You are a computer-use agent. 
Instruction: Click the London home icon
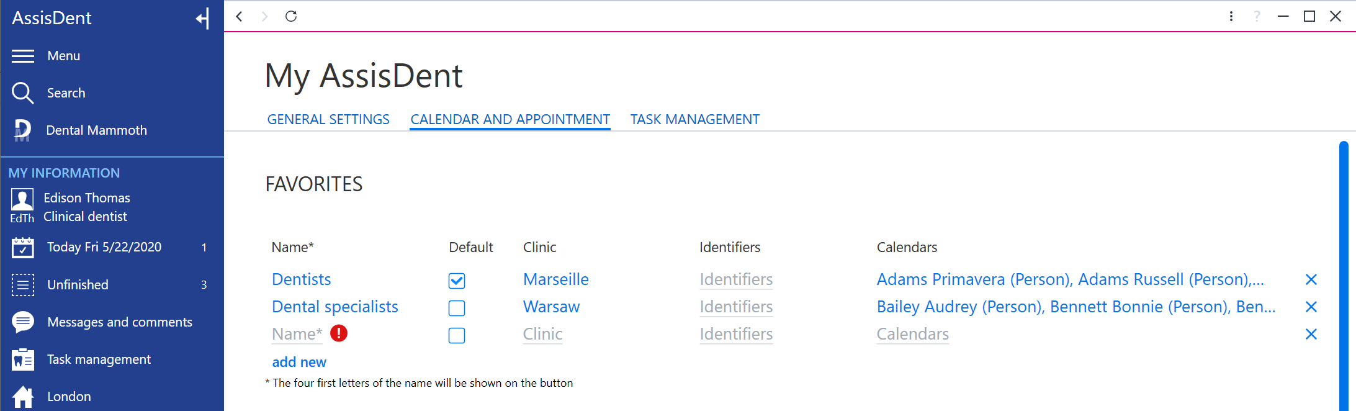pos(23,397)
